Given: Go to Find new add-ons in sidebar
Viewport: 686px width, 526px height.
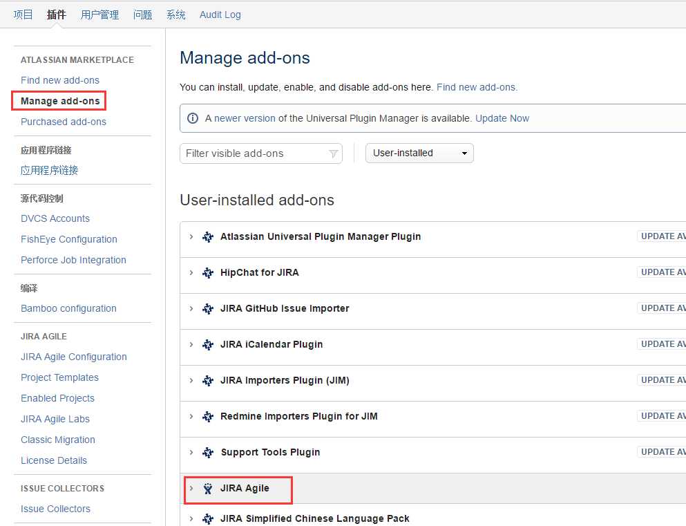Looking at the screenshot, I should click(x=60, y=80).
